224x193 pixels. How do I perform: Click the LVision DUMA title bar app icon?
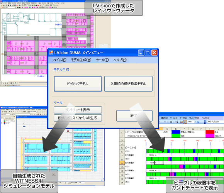(x=51, y=52)
